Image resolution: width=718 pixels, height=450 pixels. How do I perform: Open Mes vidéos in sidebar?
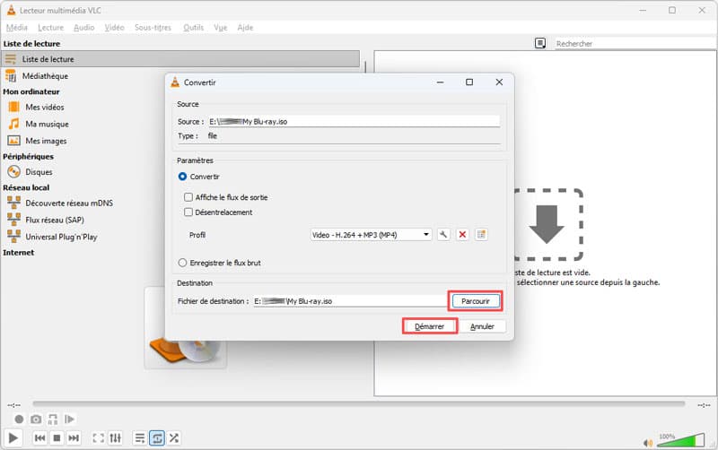44,107
